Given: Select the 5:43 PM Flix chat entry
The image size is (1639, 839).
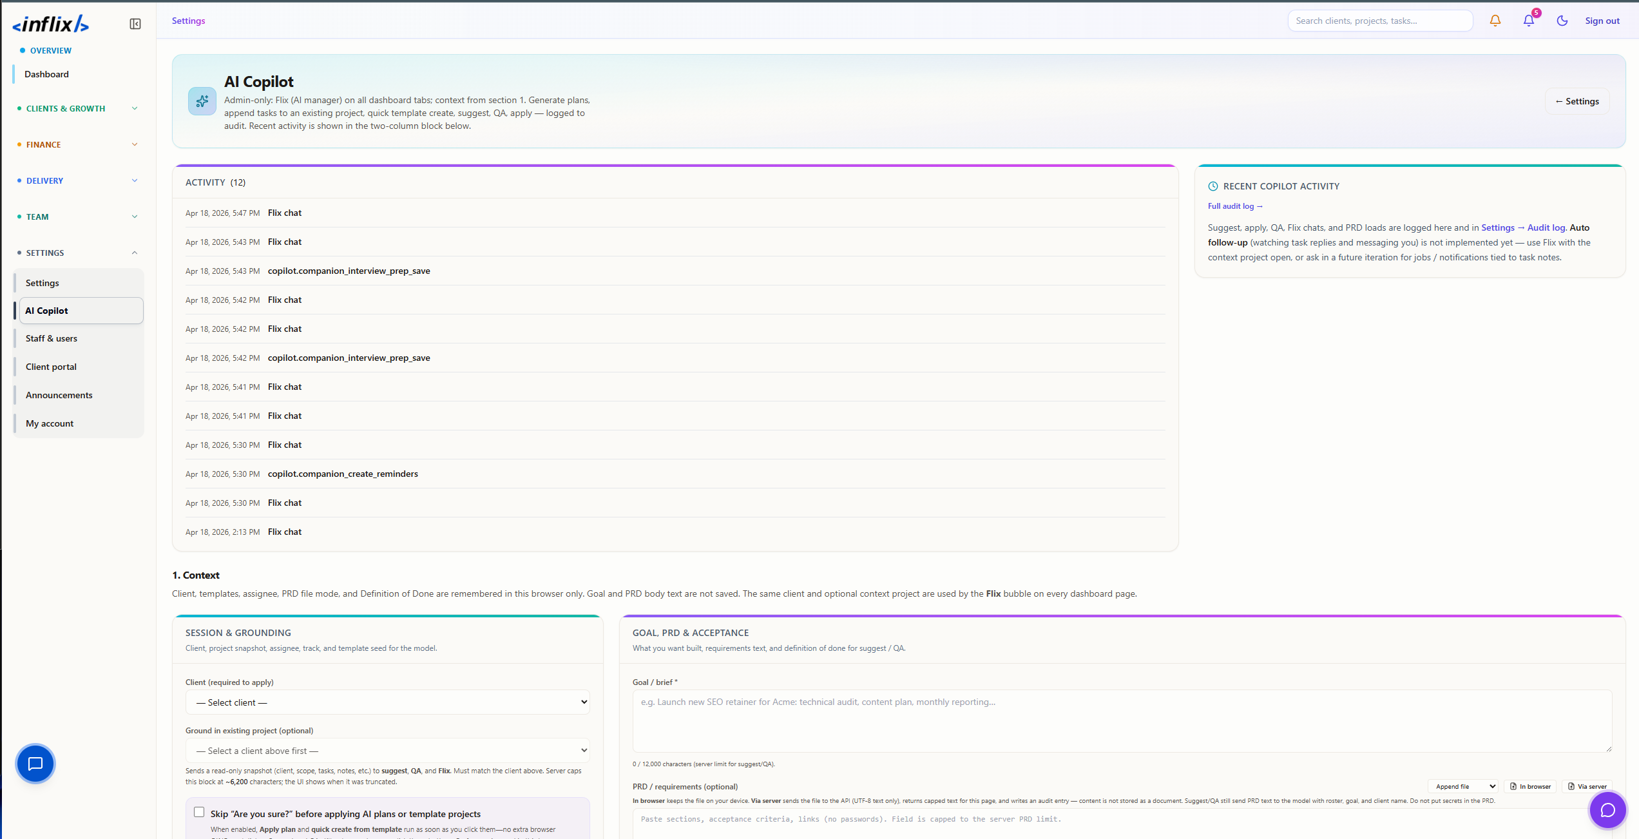Looking at the screenshot, I should pos(675,242).
